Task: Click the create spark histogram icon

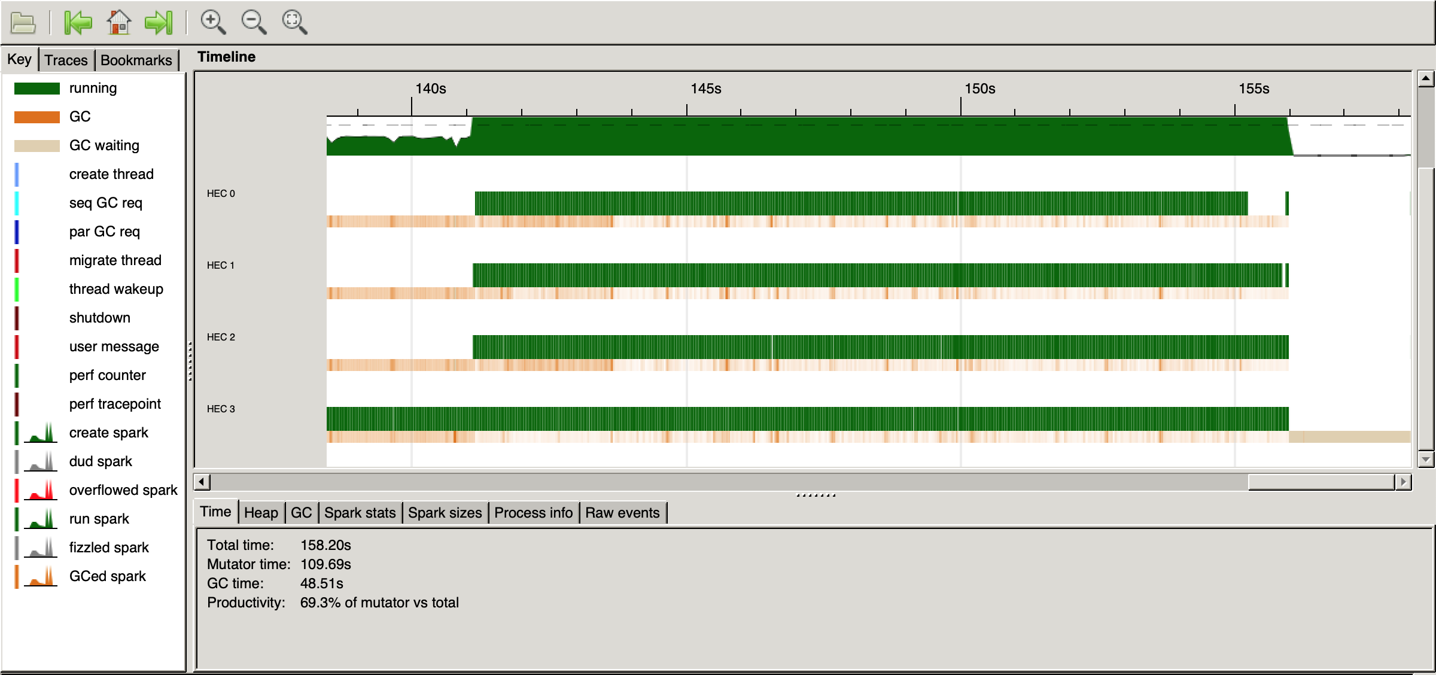Action: point(40,433)
